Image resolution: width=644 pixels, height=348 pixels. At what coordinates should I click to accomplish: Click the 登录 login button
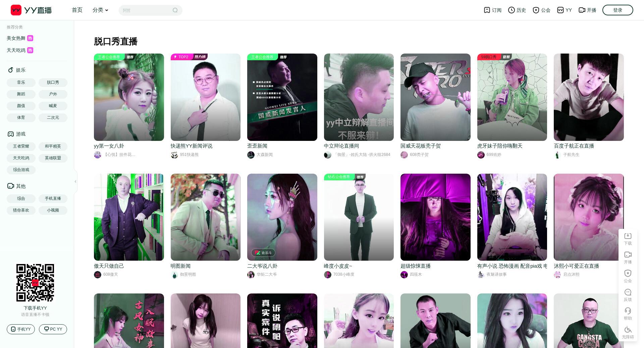tap(618, 10)
